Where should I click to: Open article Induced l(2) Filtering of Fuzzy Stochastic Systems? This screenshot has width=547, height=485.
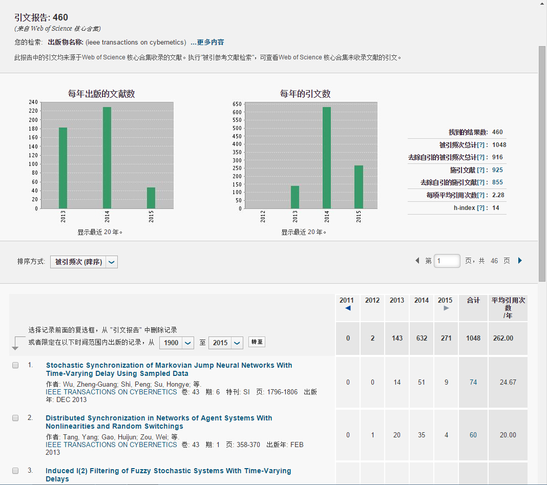[x=168, y=475]
